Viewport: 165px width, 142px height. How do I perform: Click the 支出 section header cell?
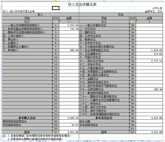pos(121,15)
